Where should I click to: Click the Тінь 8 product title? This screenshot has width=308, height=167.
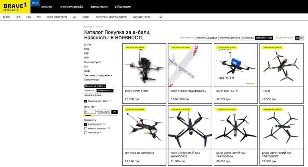click(266, 91)
